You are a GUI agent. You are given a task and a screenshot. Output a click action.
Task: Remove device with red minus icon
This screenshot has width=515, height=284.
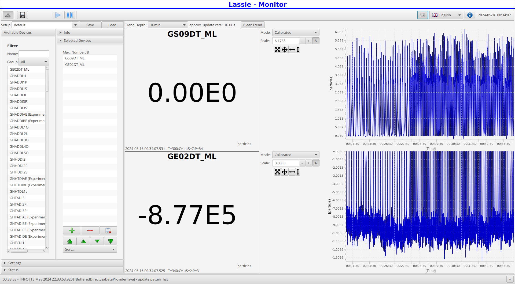pyautogui.click(x=90, y=230)
